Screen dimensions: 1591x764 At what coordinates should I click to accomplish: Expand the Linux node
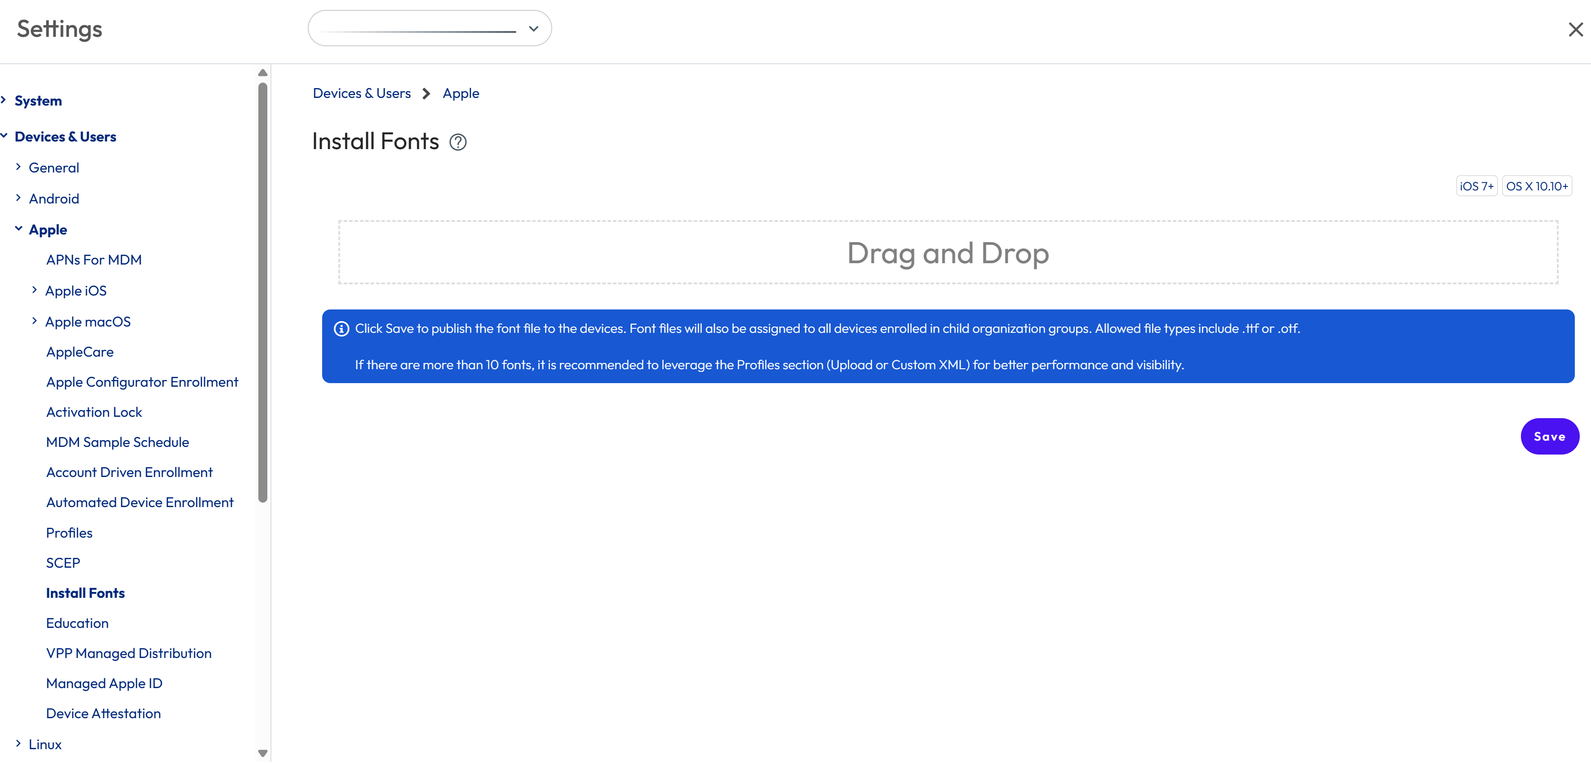(18, 744)
